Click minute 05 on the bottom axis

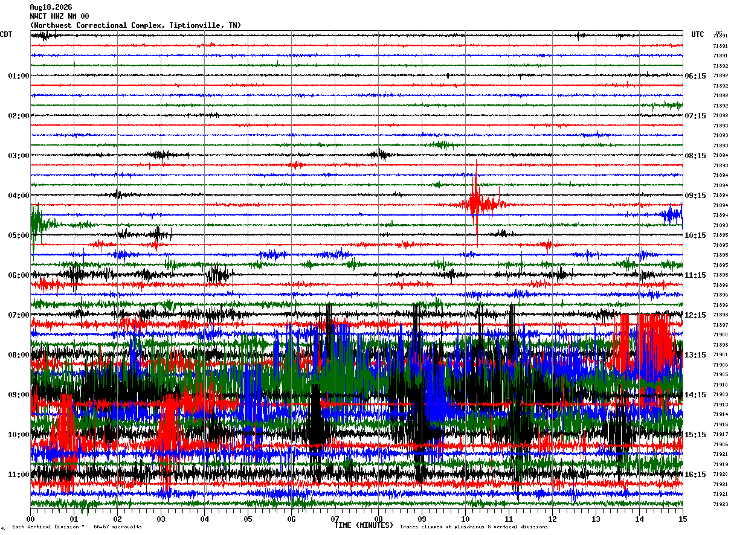[x=248, y=519]
